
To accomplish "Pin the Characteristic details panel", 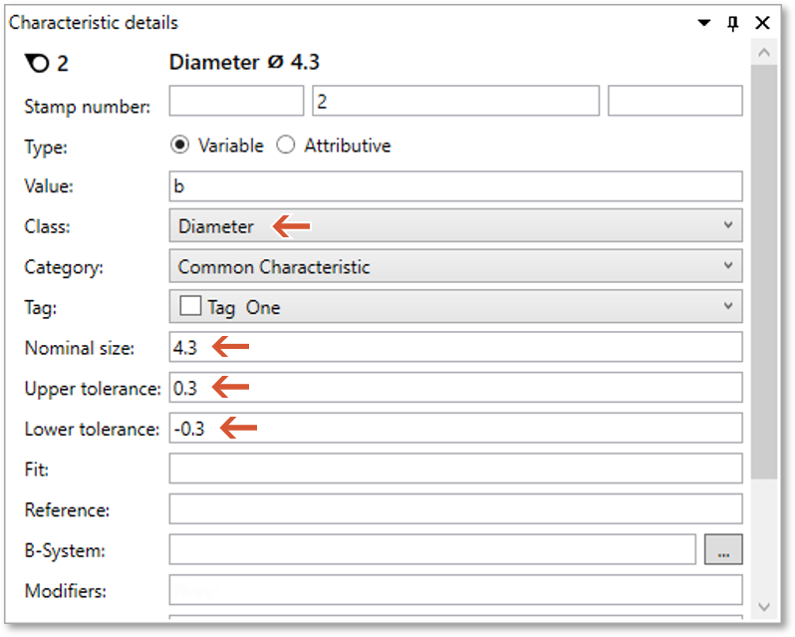I will pyautogui.click(x=733, y=22).
